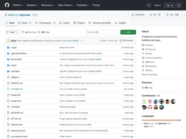
Task: Click the .cargo folder icon
Action: click(8, 47)
